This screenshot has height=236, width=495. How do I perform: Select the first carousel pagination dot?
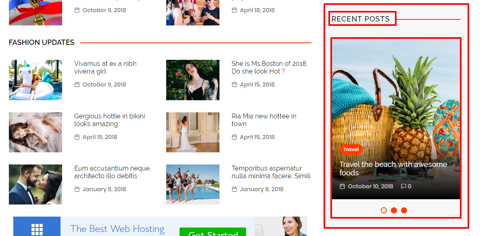click(x=384, y=210)
